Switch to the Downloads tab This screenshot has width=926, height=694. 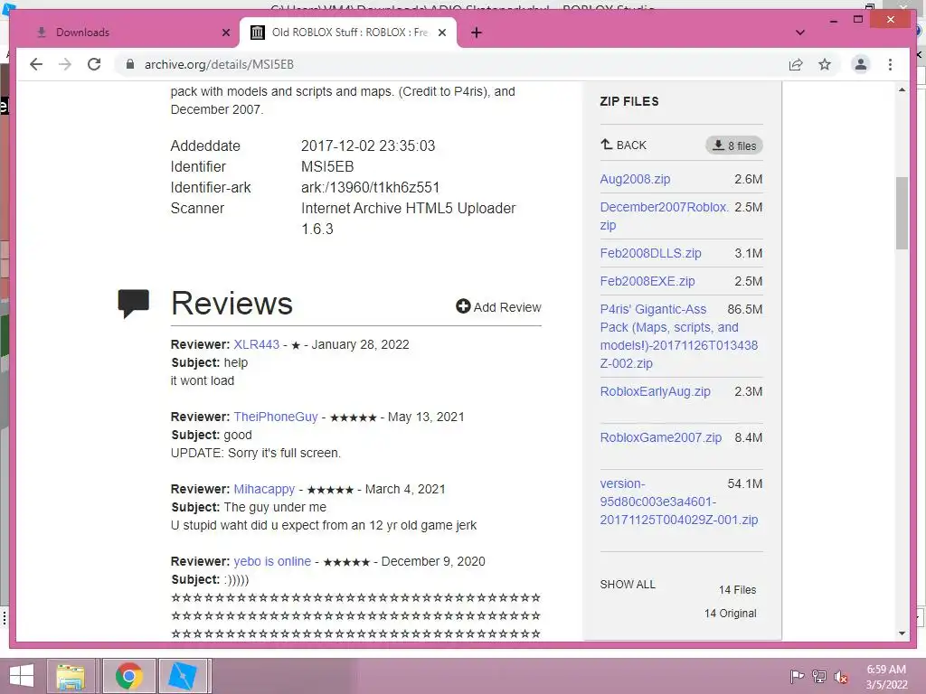click(x=132, y=33)
